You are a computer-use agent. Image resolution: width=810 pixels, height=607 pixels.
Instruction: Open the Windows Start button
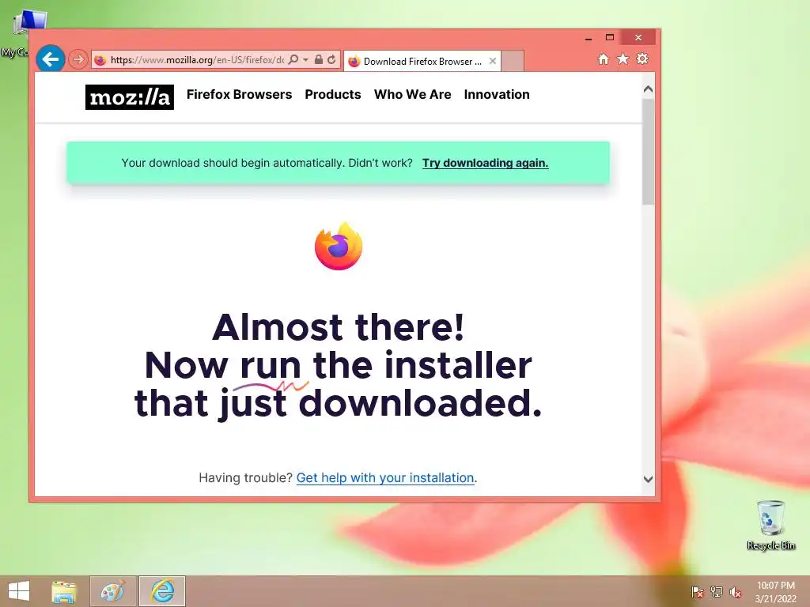tap(19, 591)
